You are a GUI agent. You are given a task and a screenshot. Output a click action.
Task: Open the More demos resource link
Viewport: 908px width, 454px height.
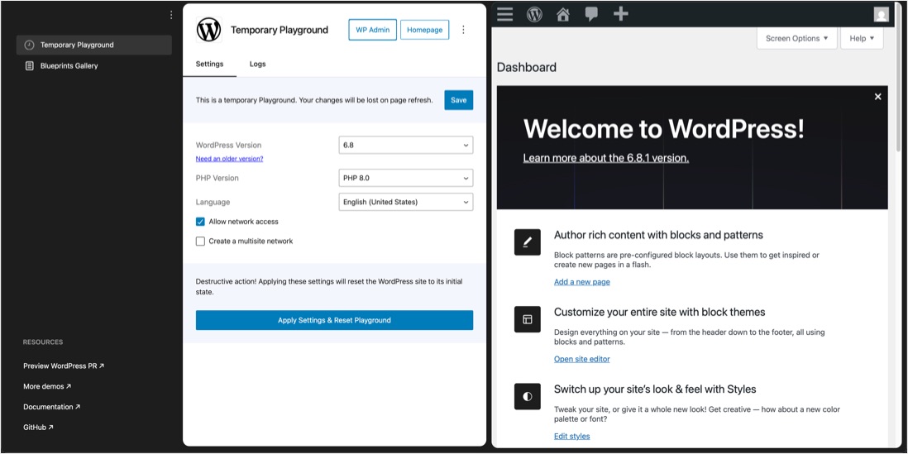(x=47, y=386)
